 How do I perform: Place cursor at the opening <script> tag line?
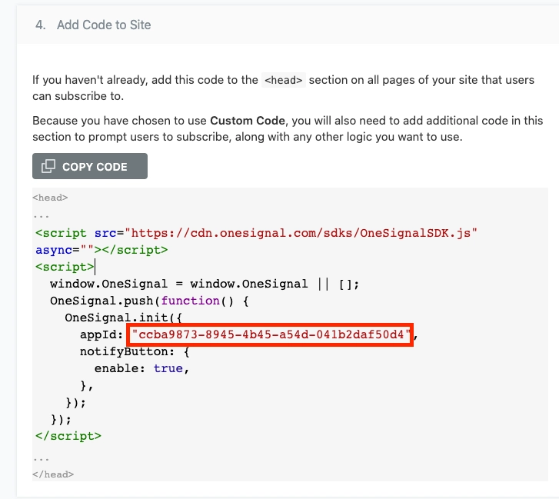pos(65,267)
